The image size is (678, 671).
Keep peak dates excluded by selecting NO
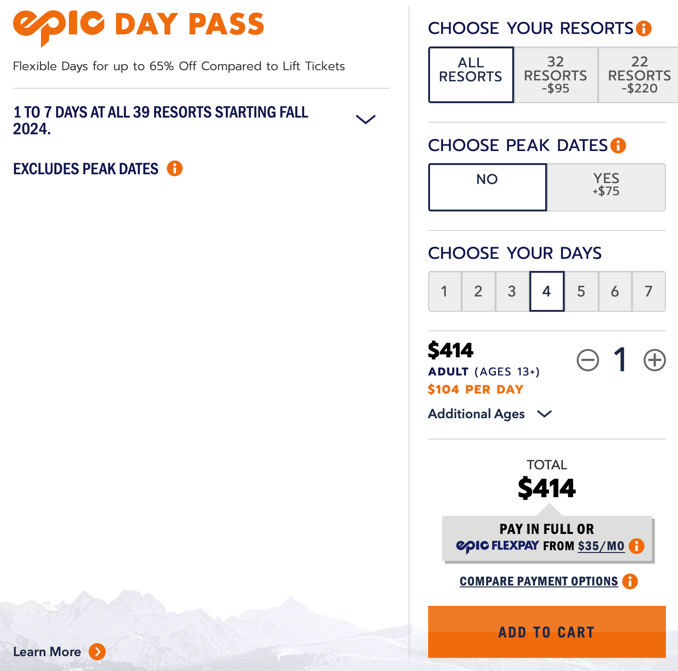(487, 187)
